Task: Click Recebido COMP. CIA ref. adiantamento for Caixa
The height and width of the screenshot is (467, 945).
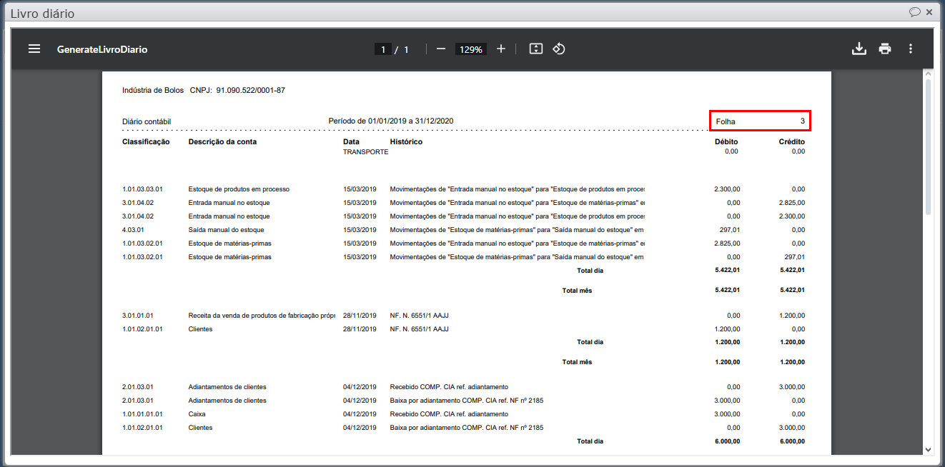Action: click(x=449, y=414)
